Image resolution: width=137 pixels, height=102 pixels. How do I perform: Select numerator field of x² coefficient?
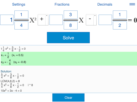click(21, 15)
